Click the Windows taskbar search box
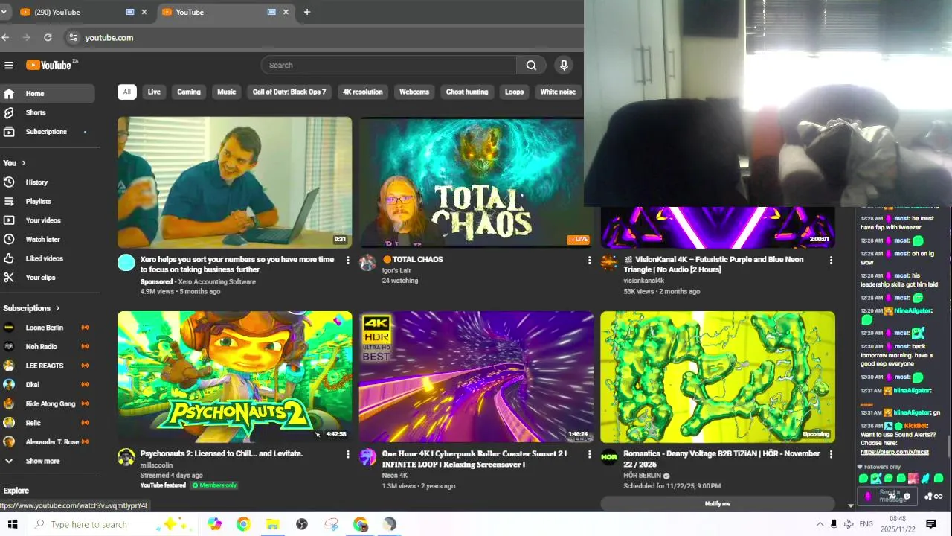The width and height of the screenshot is (952, 536). point(112,524)
